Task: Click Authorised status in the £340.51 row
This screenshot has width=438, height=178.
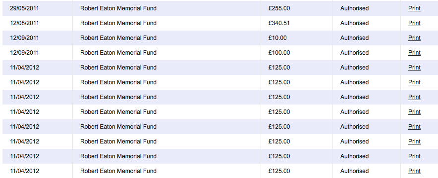Action: click(x=354, y=23)
